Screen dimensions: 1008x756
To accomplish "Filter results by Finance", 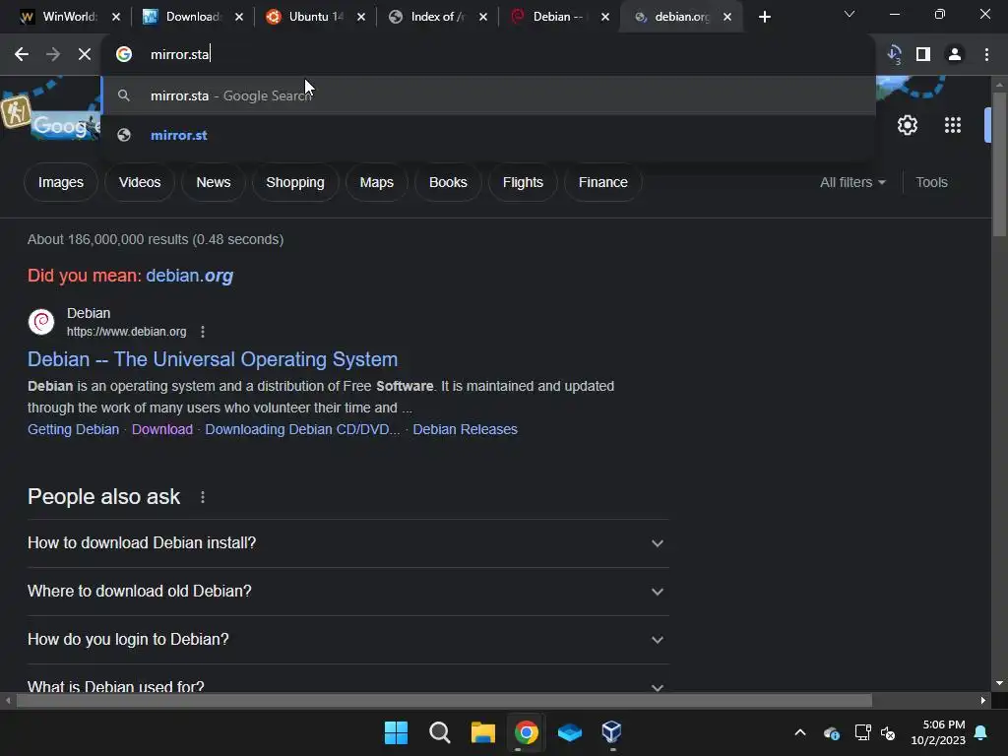I will [603, 182].
